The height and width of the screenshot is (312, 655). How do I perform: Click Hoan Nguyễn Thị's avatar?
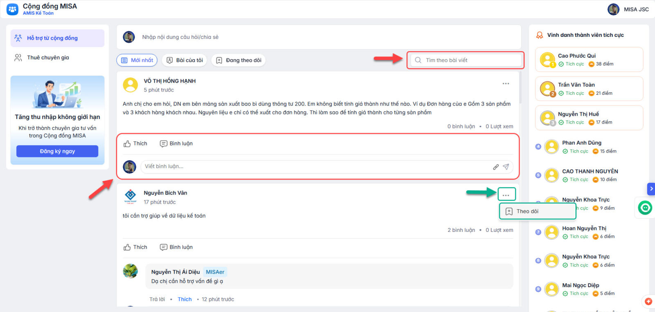pyautogui.click(x=552, y=232)
